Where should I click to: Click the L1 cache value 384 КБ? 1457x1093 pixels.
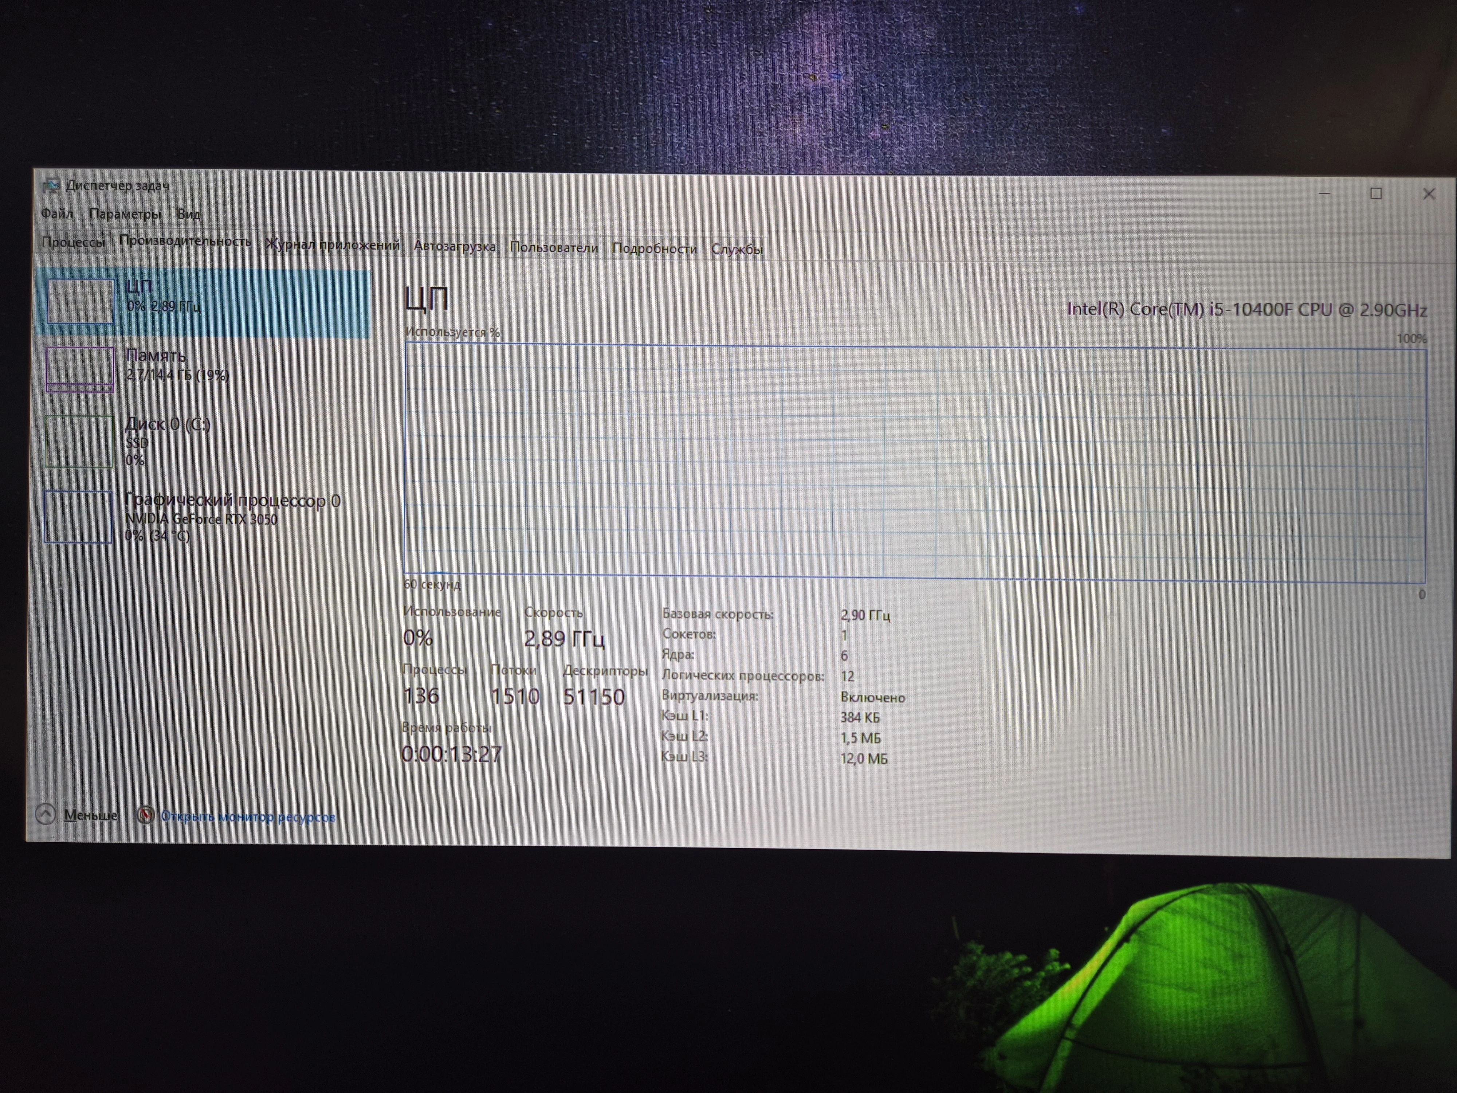pos(860,717)
